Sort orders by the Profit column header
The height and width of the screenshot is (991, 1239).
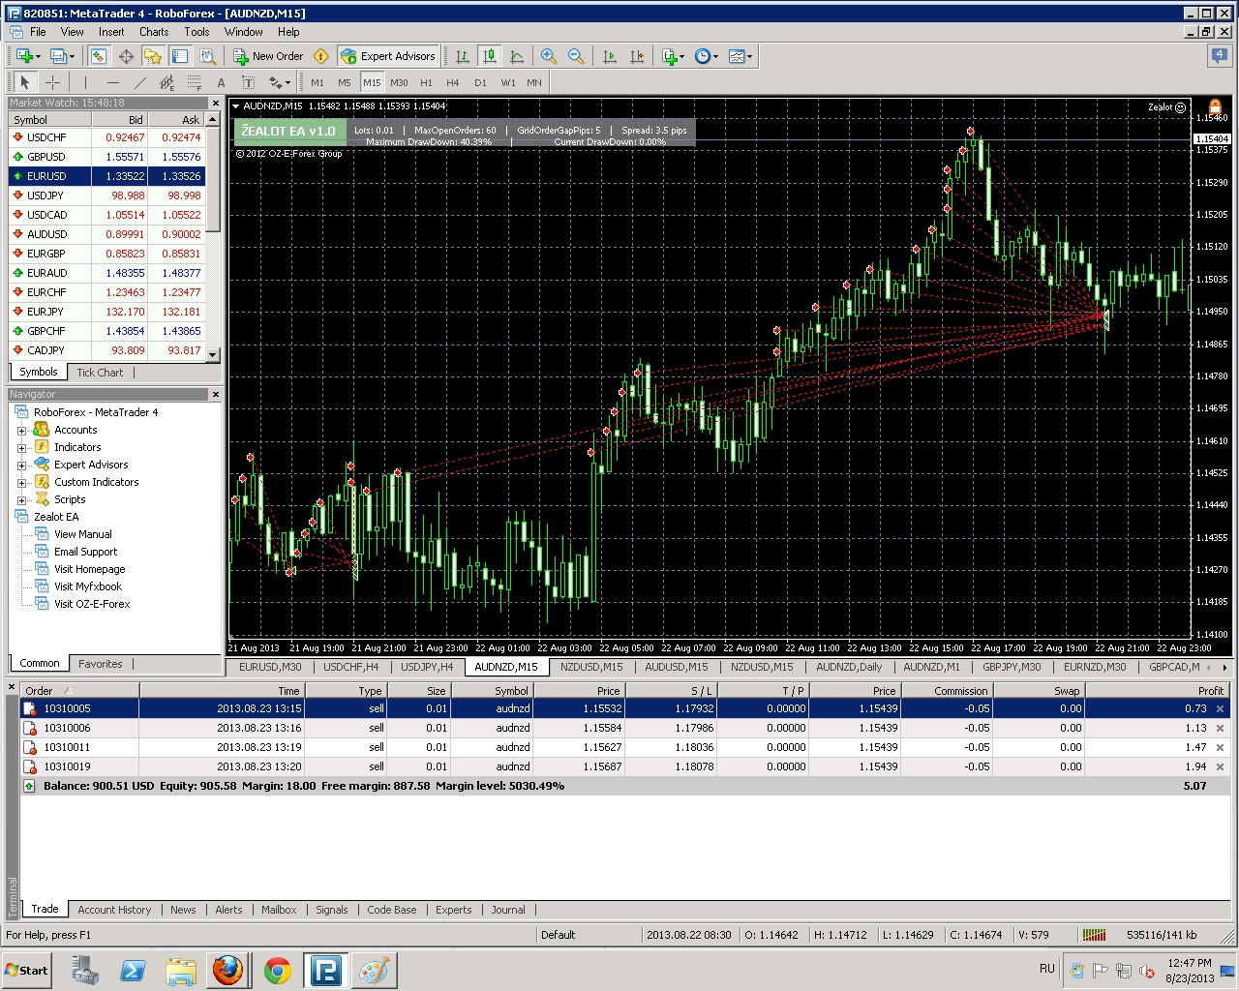(1156, 691)
